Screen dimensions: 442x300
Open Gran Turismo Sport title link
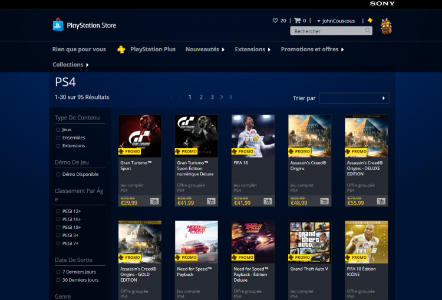(136, 165)
